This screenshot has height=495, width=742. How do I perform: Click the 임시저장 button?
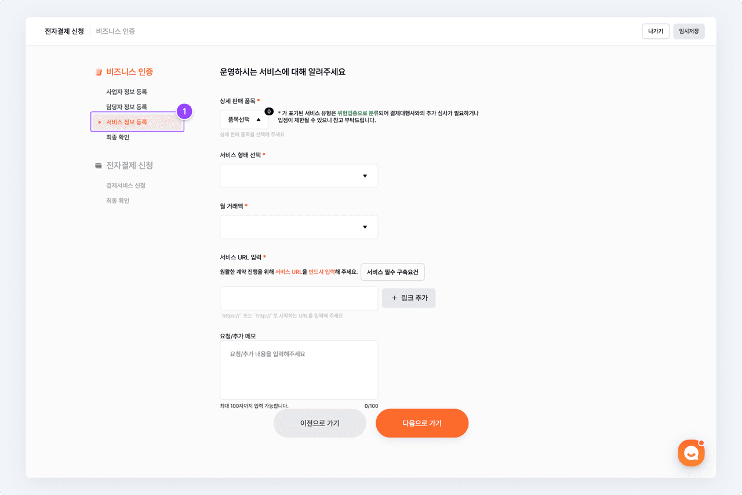pyautogui.click(x=689, y=31)
